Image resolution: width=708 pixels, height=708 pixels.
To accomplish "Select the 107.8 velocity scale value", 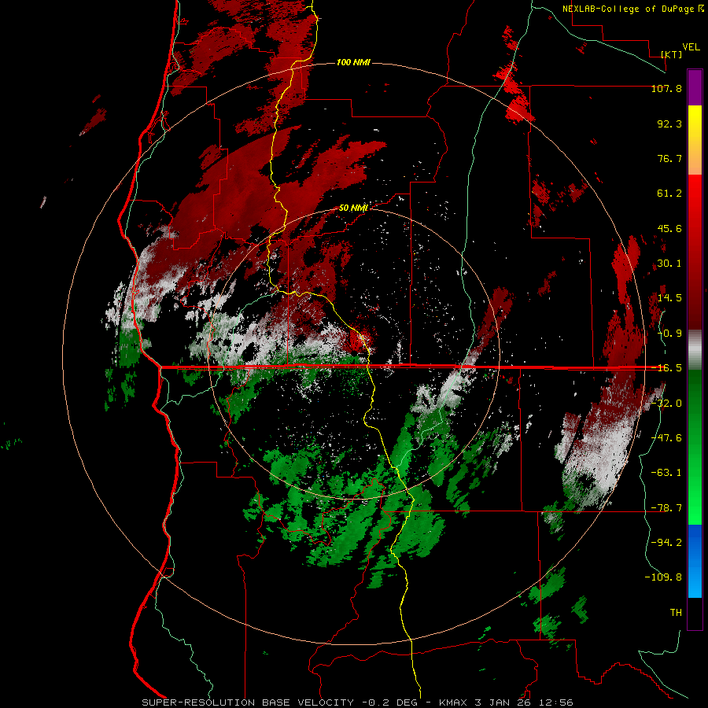I will (x=666, y=88).
